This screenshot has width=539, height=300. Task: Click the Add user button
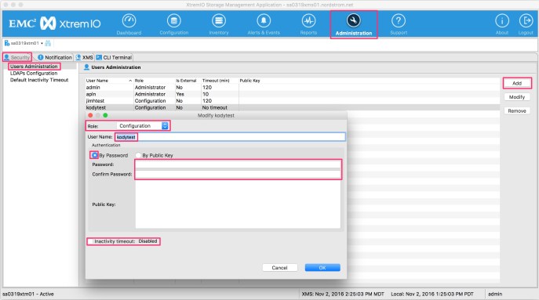click(x=517, y=83)
